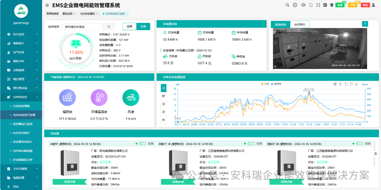Select the 月 month granularity option
The width and height of the screenshot is (381, 190).
(x=164, y=112)
